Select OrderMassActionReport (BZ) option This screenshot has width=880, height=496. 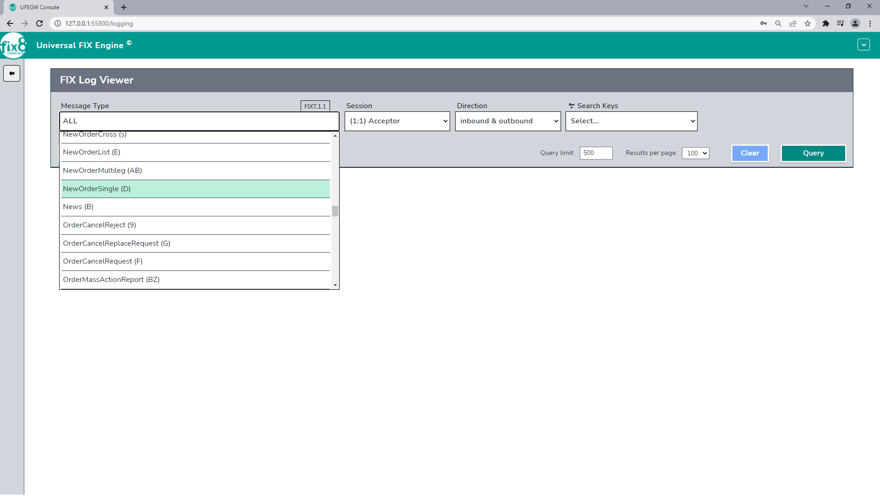(196, 280)
